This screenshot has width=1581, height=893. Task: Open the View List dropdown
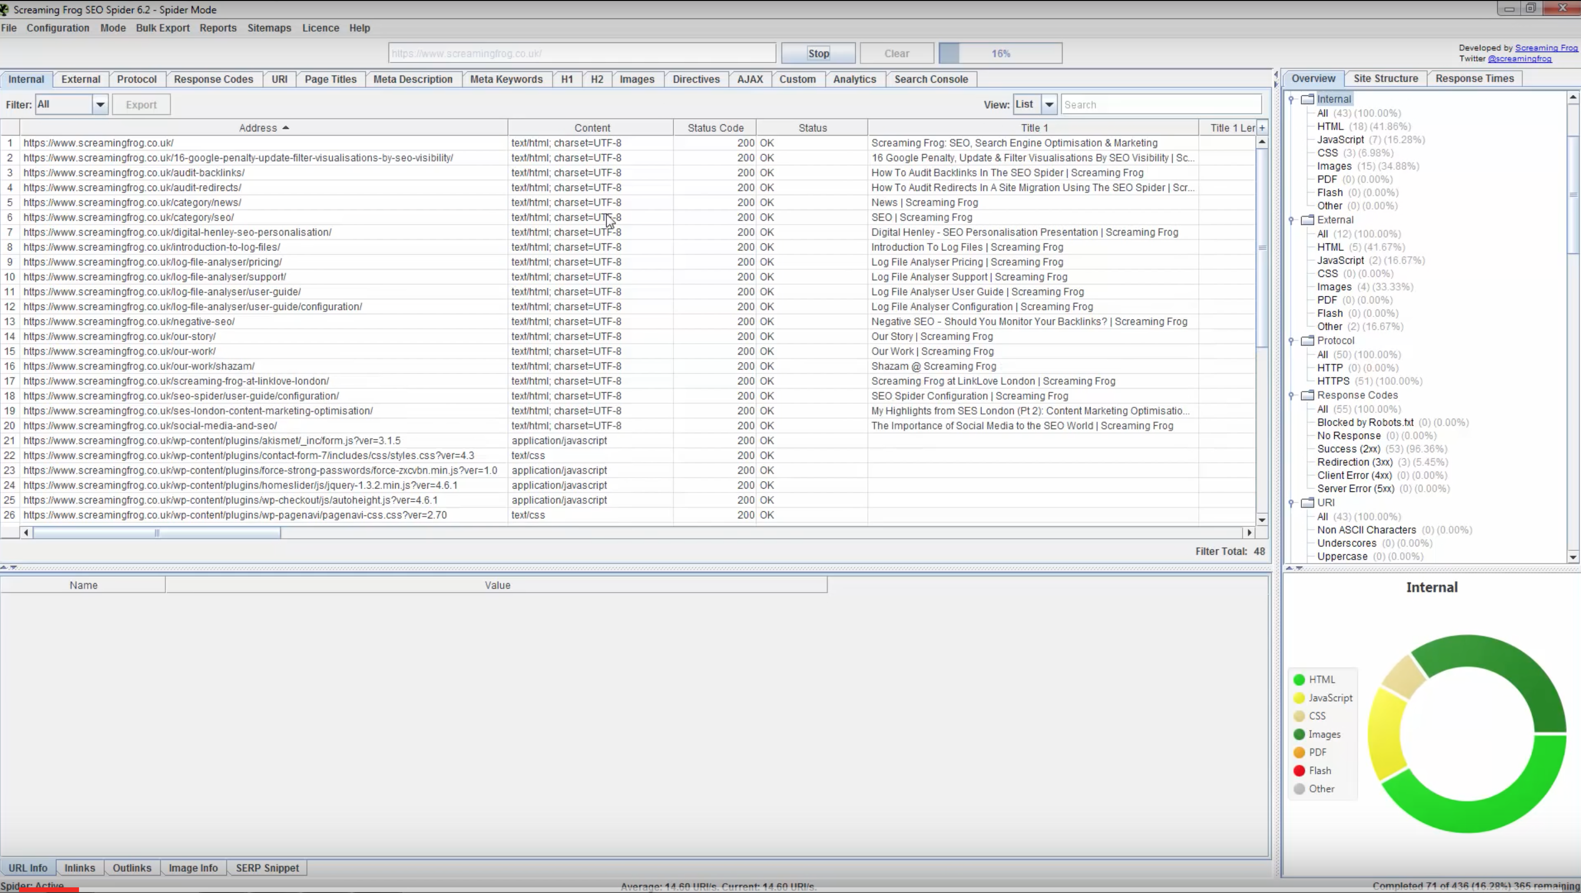click(x=1049, y=104)
